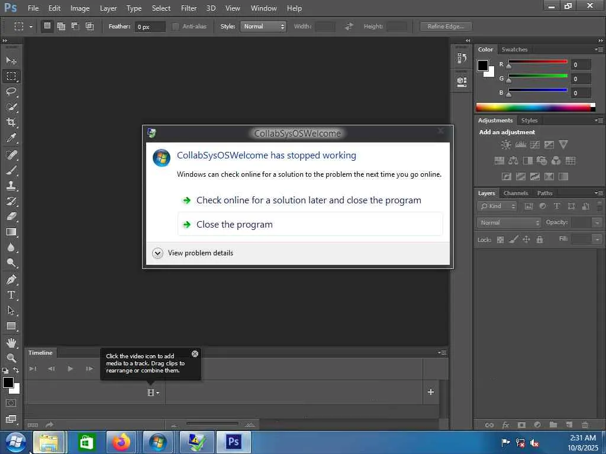
Task: Toggle the Quick Mask mode
Action: tap(11, 403)
